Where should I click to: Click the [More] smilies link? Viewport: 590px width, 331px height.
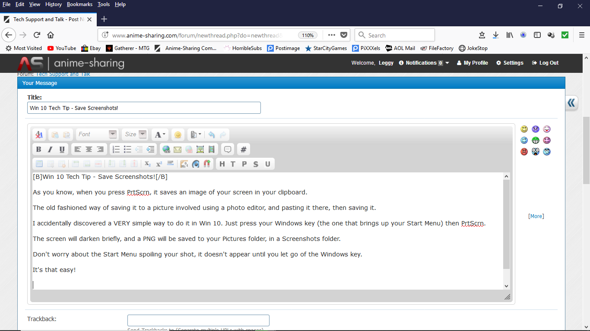[x=536, y=216]
